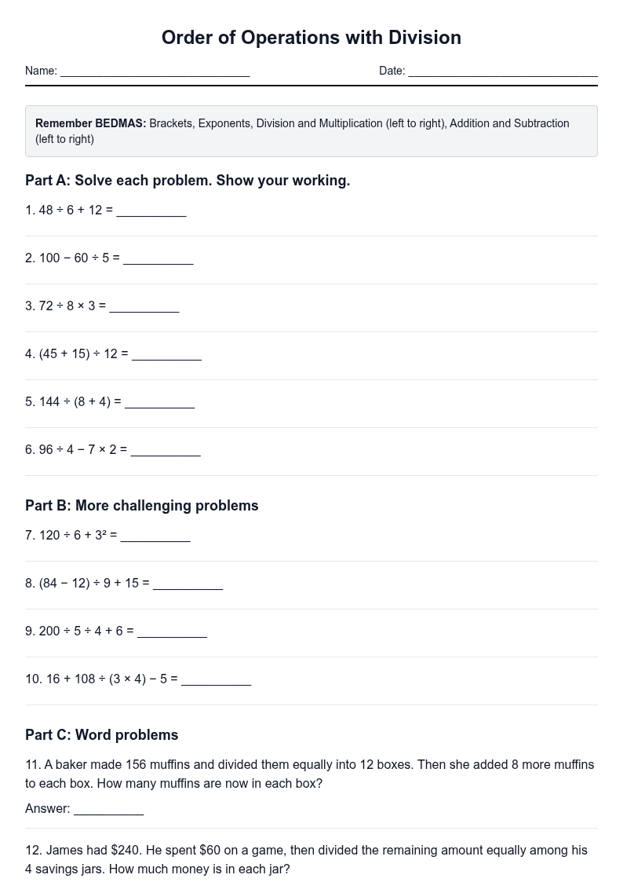This screenshot has width=623, height=882.
Task: Click the Part A heading
Action: click(188, 181)
